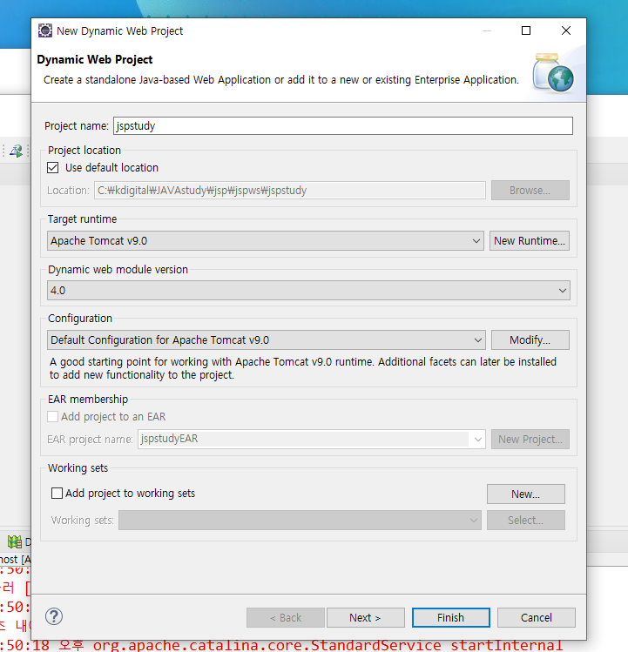Viewport: 628px width, 652px height.
Task: Enable Add project to working sets
Action: 57,494
